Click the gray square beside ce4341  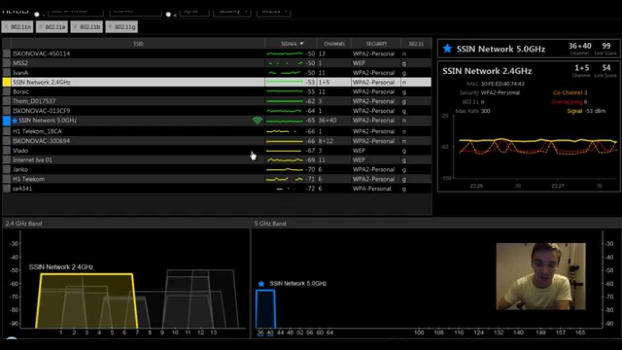point(7,188)
